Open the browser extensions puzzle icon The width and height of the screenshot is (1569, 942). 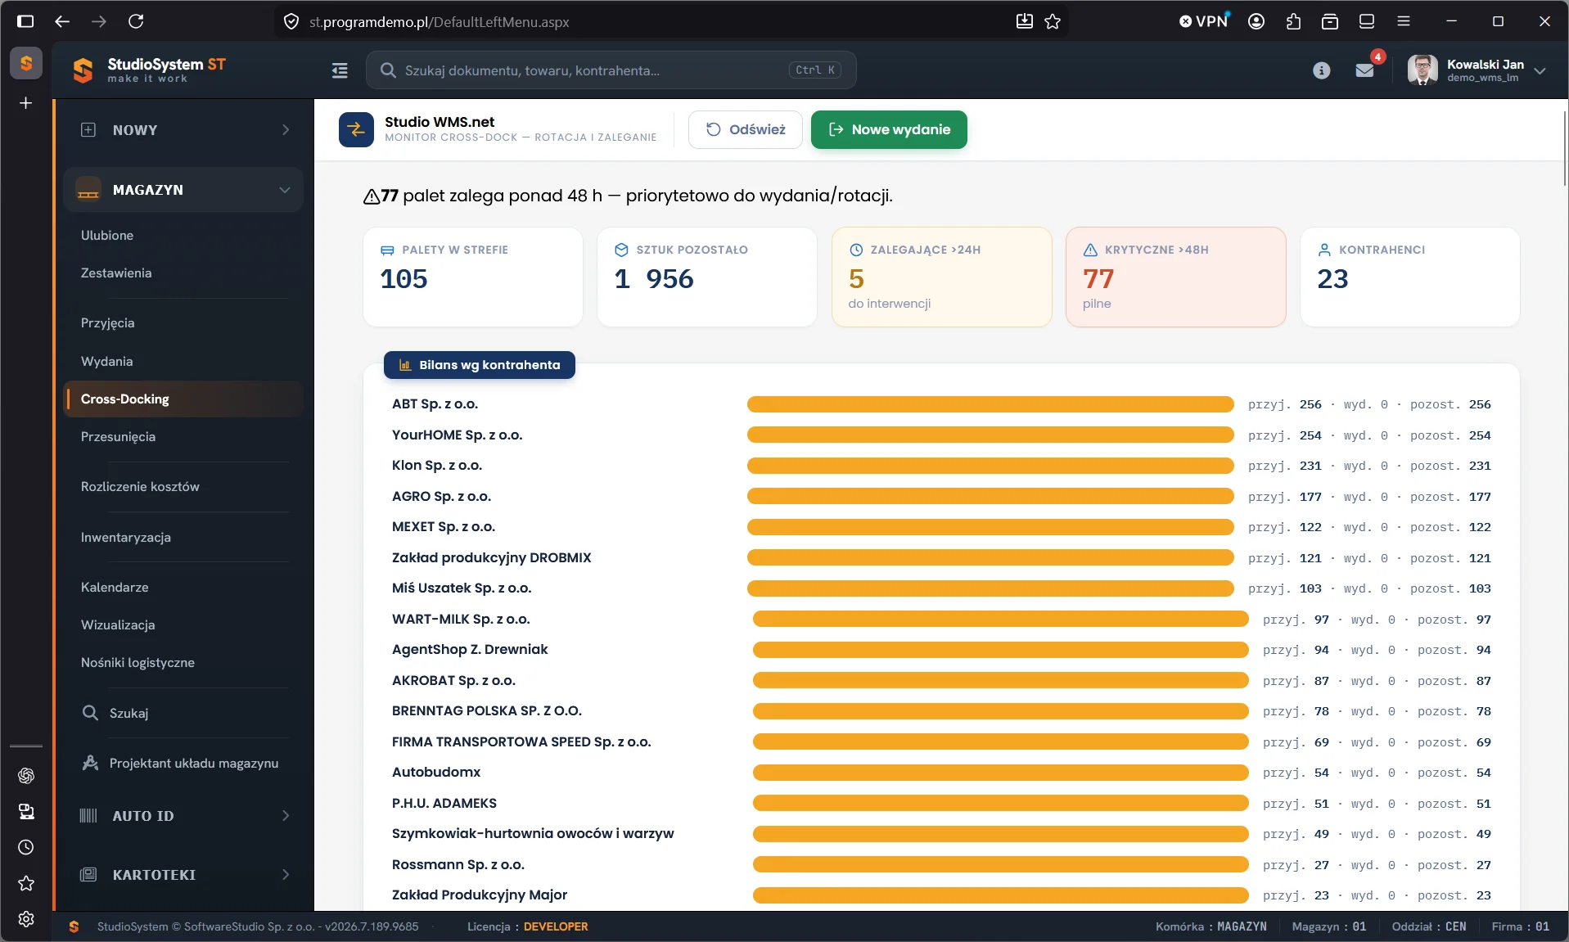click(x=1293, y=21)
